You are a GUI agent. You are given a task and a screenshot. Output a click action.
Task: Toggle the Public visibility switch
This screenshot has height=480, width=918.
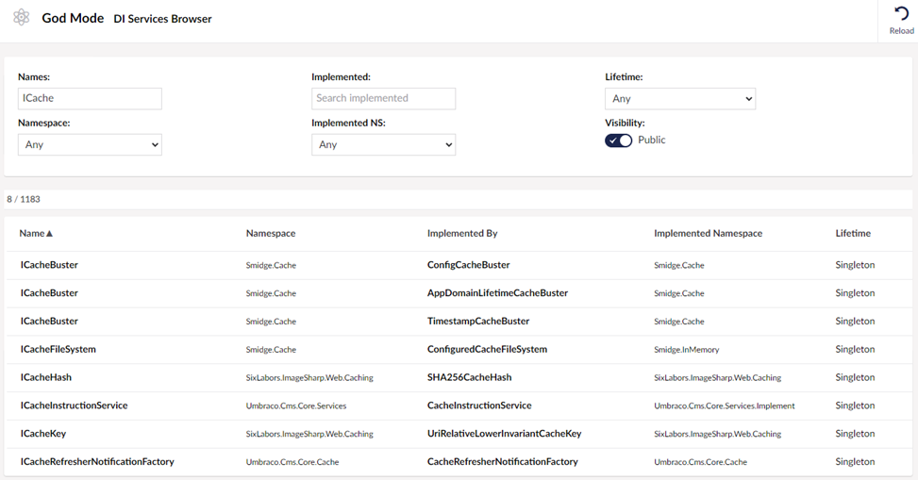[618, 141]
